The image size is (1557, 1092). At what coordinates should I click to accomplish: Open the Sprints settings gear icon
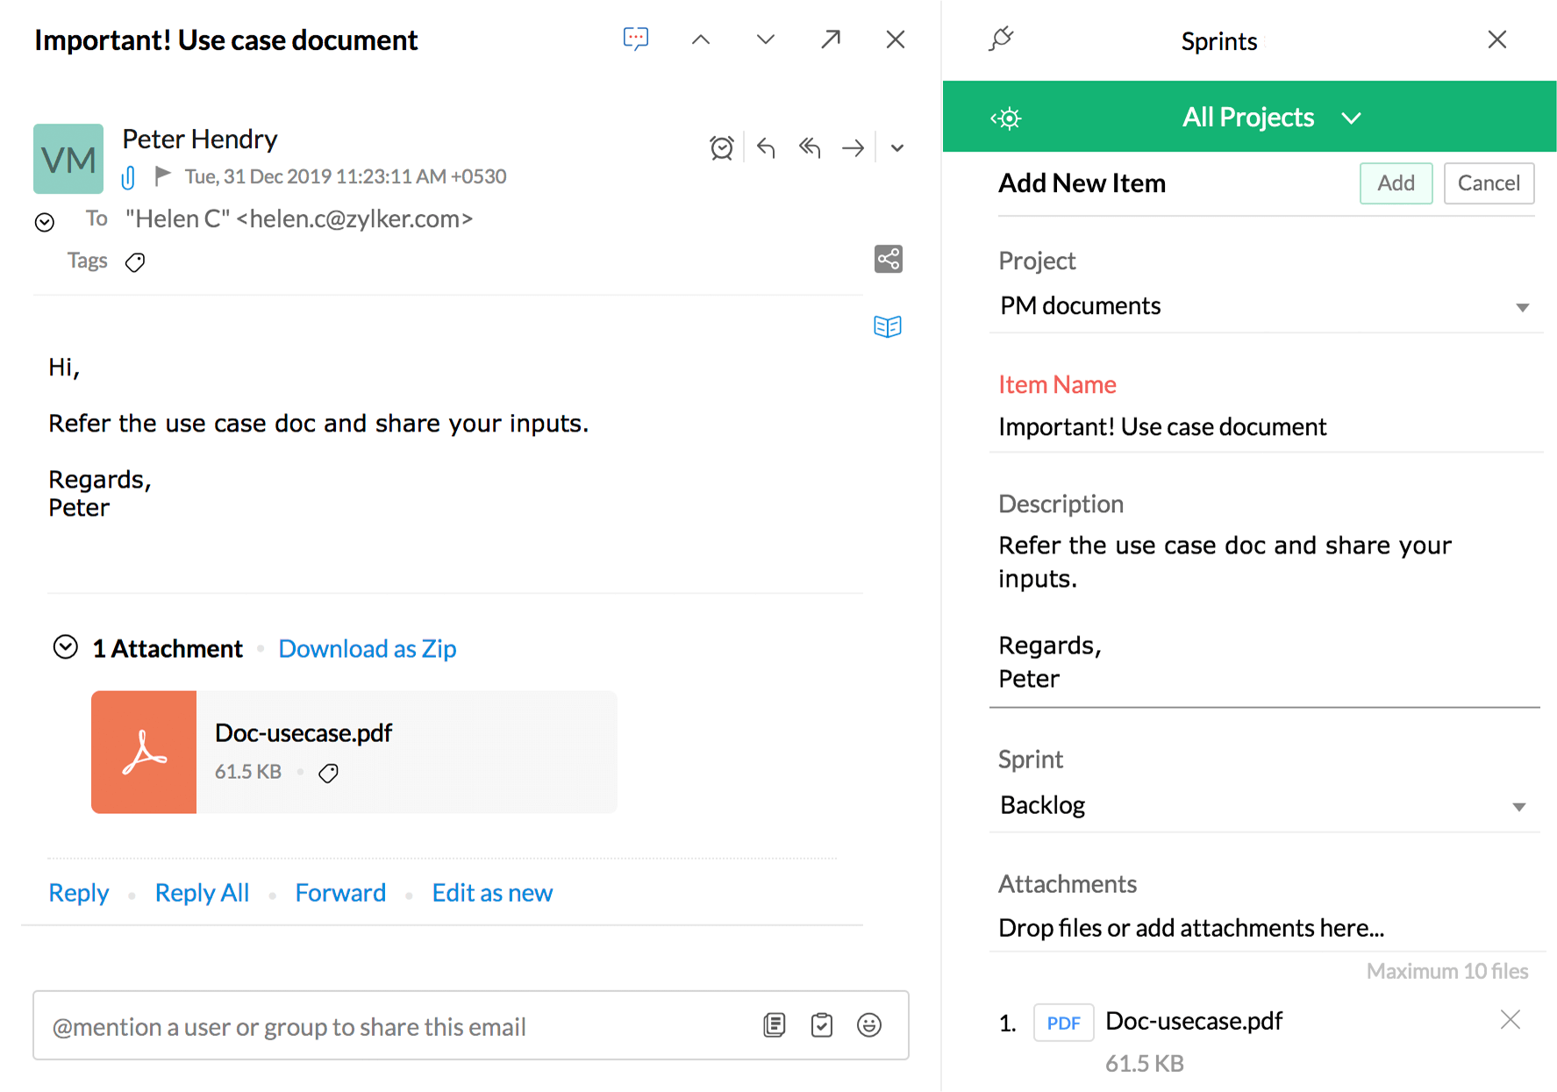tap(1006, 118)
